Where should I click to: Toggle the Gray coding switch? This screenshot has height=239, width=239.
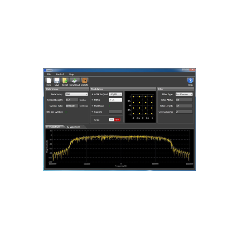[x=114, y=120]
